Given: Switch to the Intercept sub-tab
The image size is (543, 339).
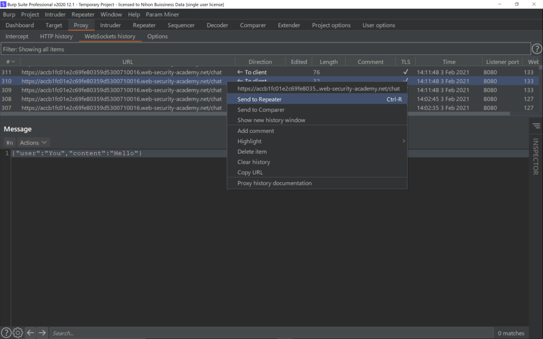Looking at the screenshot, I should pos(17,36).
